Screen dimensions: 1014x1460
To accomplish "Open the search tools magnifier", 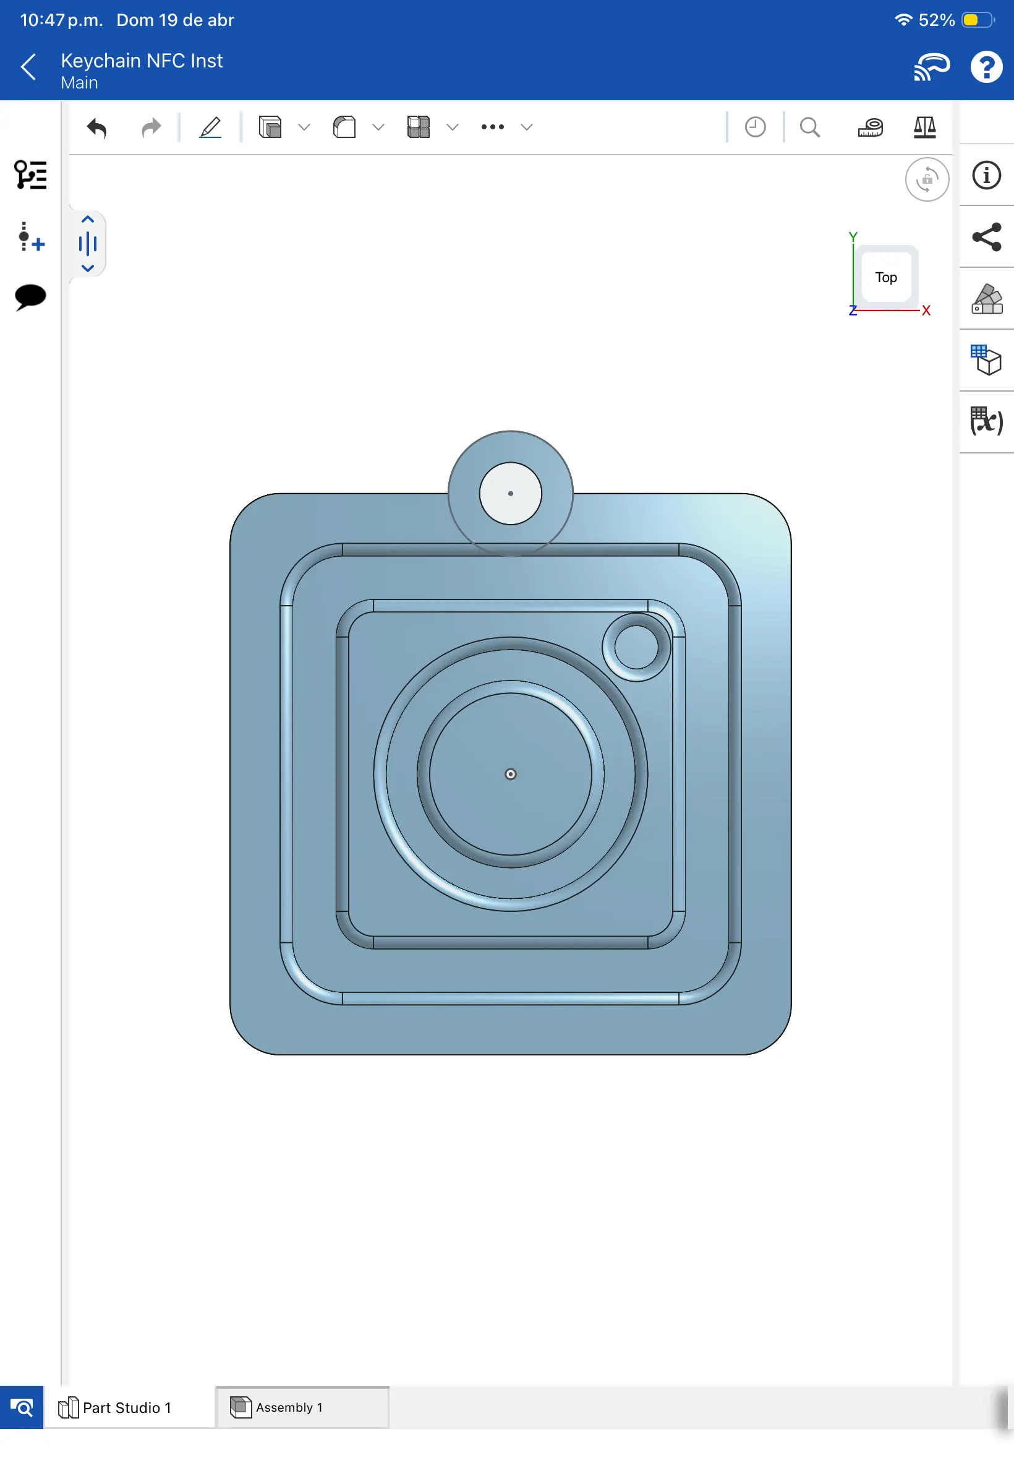I will coord(810,127).
